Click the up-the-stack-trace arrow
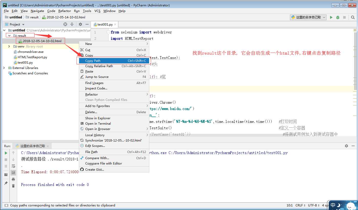The height and width of the screenshot is (210, 358). (x=13, y=153)
